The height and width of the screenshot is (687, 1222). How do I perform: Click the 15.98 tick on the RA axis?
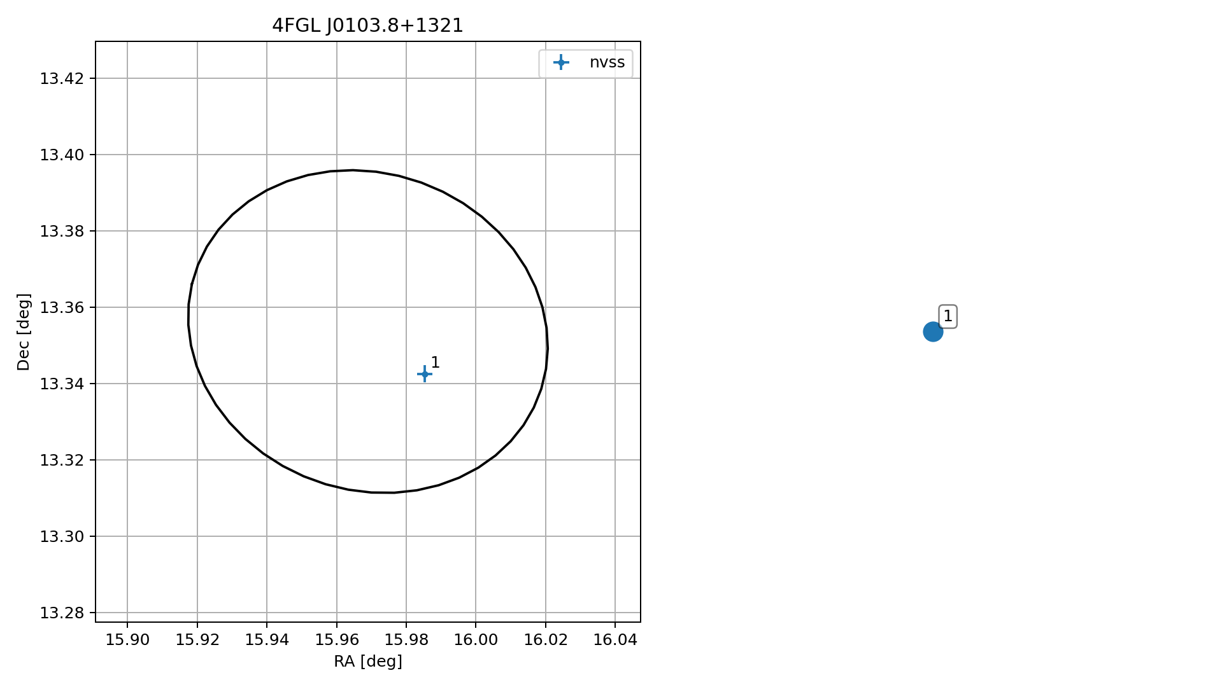(x=406, y=640)
